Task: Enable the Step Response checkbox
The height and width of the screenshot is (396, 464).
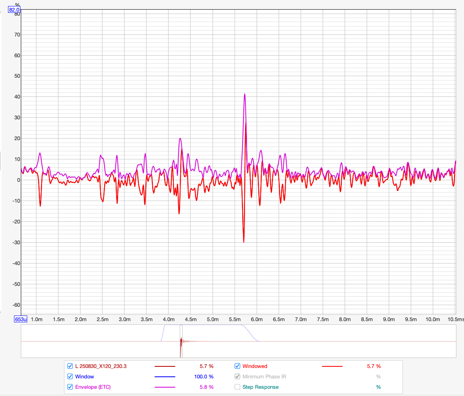Action: pos(237,387)
